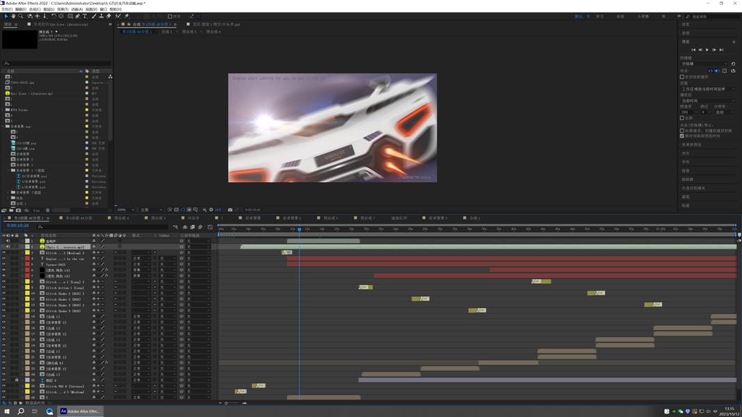This screenshot has width=742, height=417.
Task: Click the snapshot camera icon under viewer
Action: point(230,209)
